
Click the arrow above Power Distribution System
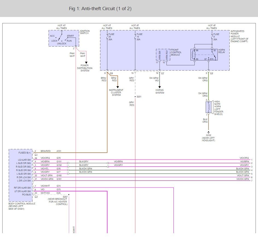coord(86,63)
